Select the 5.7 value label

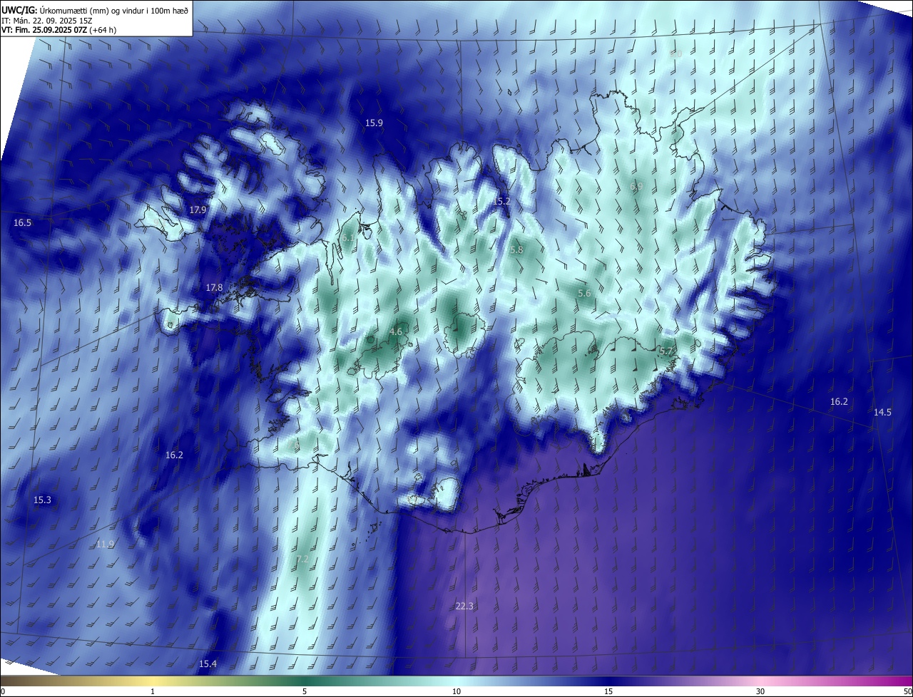tap(666, 351)
